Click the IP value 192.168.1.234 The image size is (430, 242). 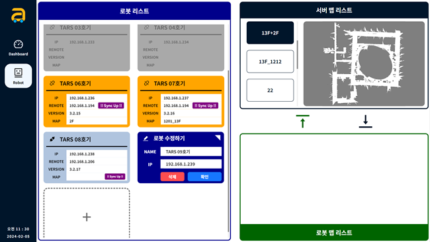176,42
